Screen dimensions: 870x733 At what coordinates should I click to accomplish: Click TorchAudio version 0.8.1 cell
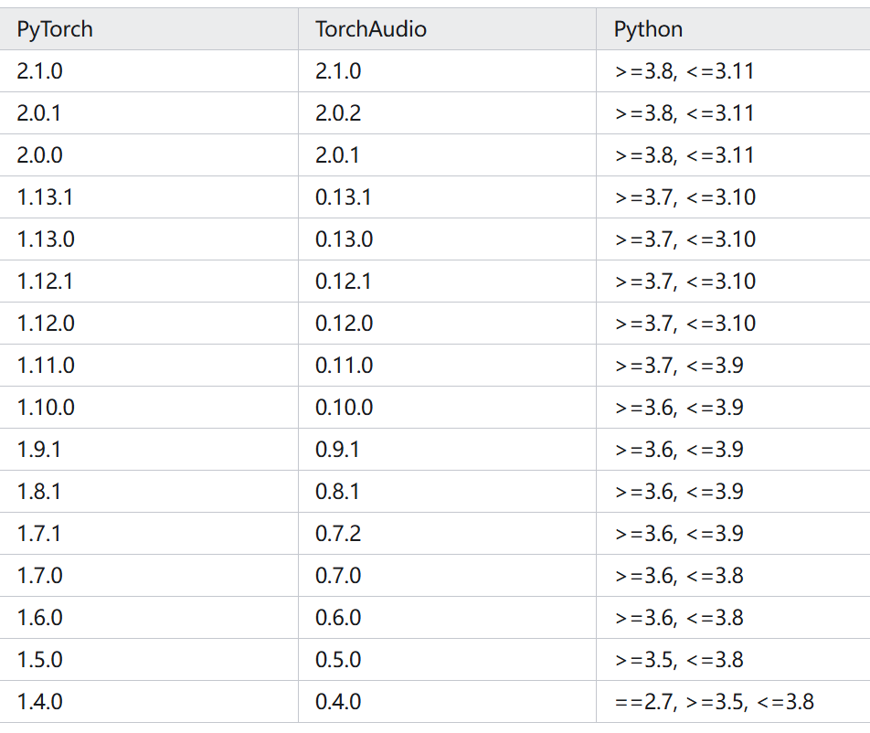[x=447, y=492]
